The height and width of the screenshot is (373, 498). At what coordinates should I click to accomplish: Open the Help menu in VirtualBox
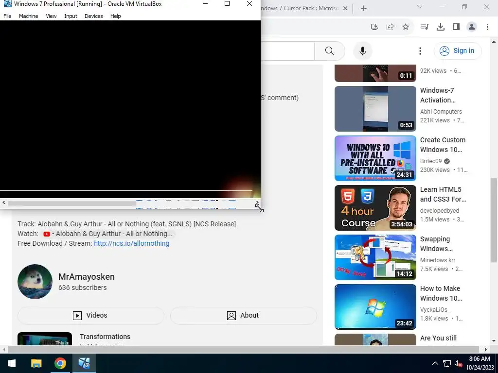116,16
